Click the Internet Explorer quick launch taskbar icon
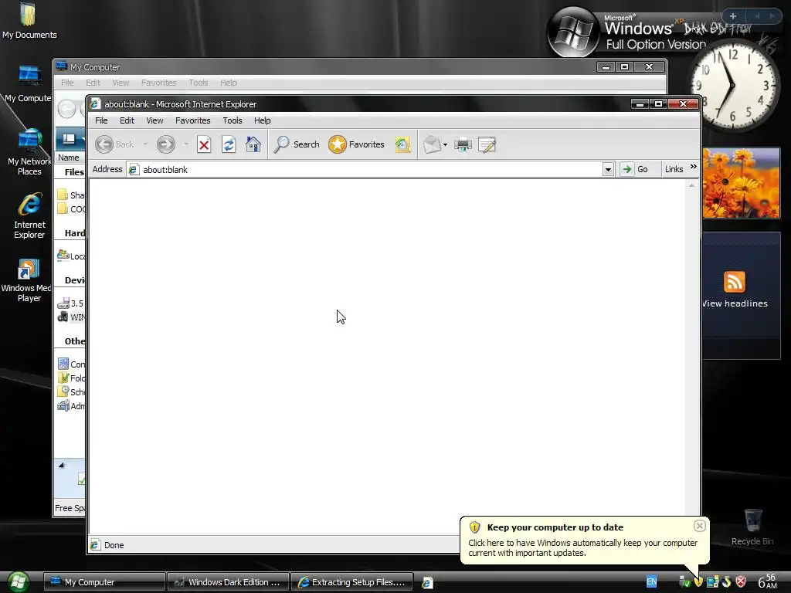This screenshot has height=593, width=791. pyautogui.click(x=426, y=582)
